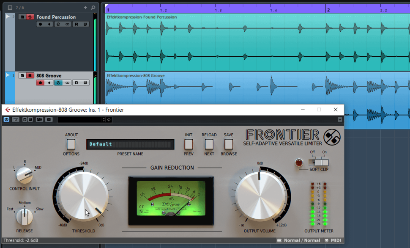Screen dimensions: 410x248
Task: Toggle monitor speaker on Found Percussion
Action: click(x=49, y=24)
